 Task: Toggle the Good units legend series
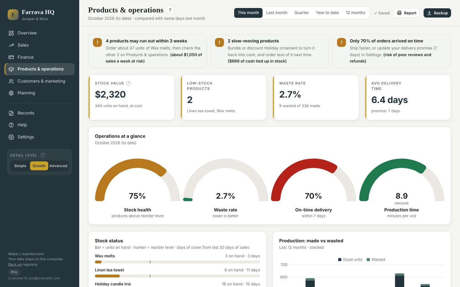(350, 260)
